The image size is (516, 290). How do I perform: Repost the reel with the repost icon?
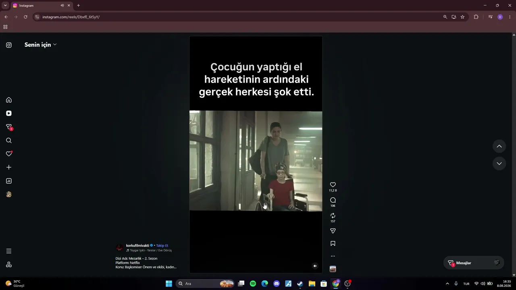333,215
